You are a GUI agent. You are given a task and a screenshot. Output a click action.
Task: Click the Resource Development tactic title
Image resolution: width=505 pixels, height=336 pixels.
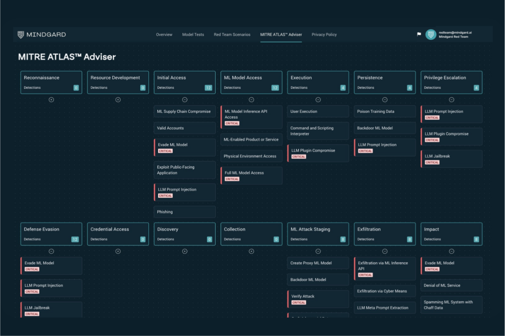click(x=115, y=78)
